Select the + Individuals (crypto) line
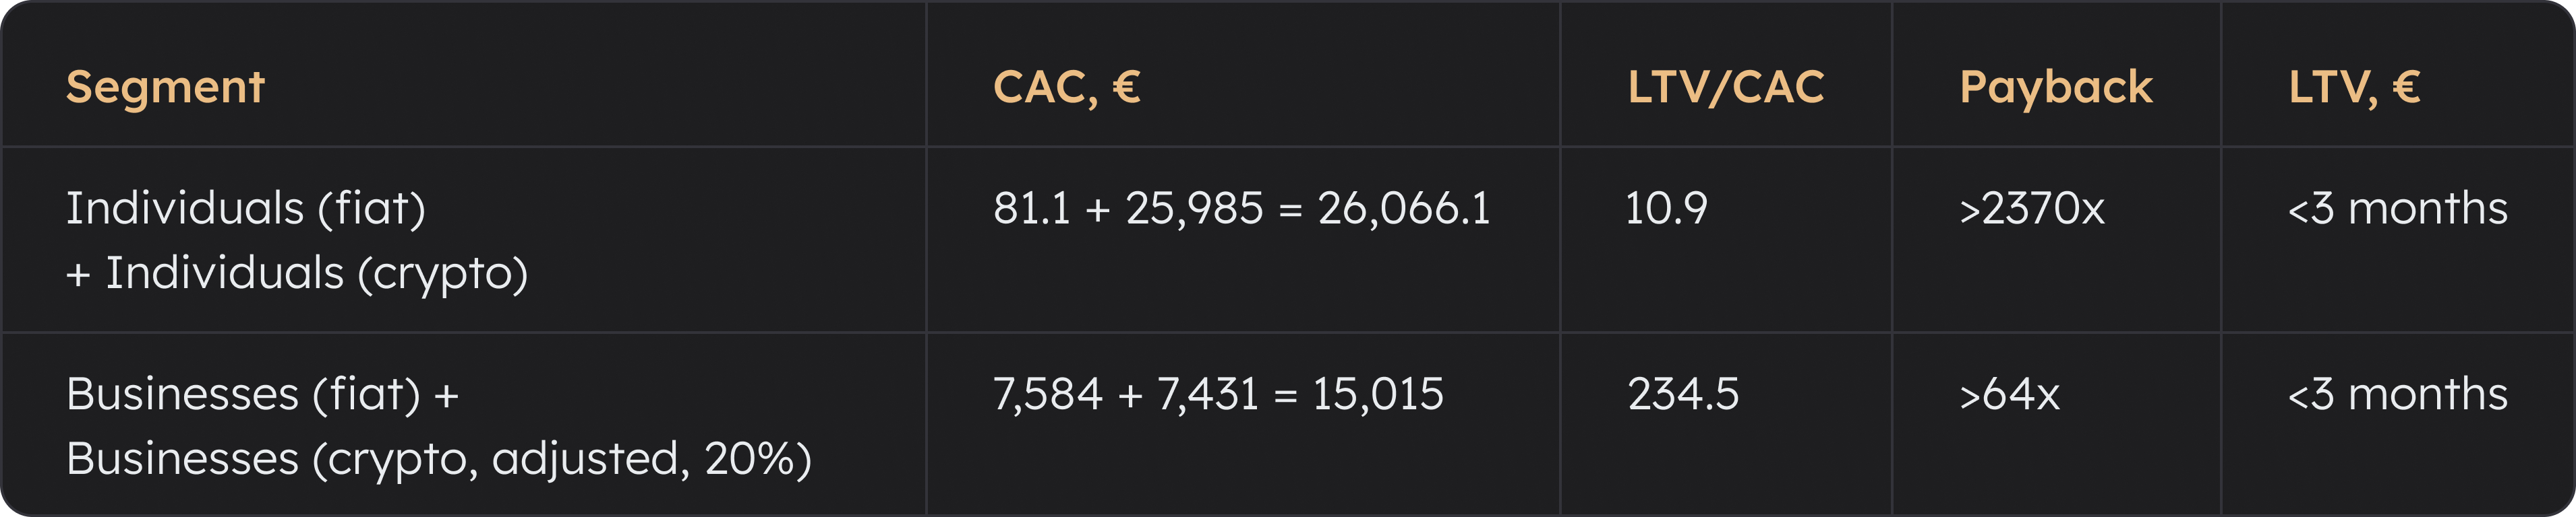This screenshot has width=2576, height=517. [297, 273]
